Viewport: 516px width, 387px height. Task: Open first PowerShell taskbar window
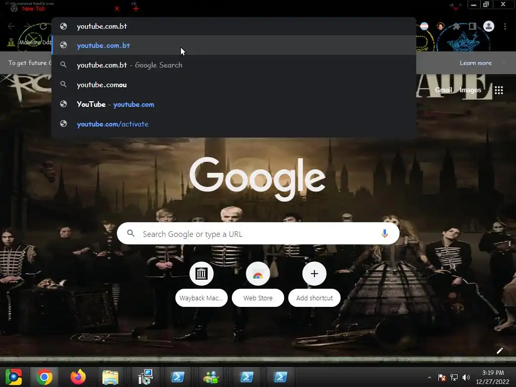coord(178,377)
